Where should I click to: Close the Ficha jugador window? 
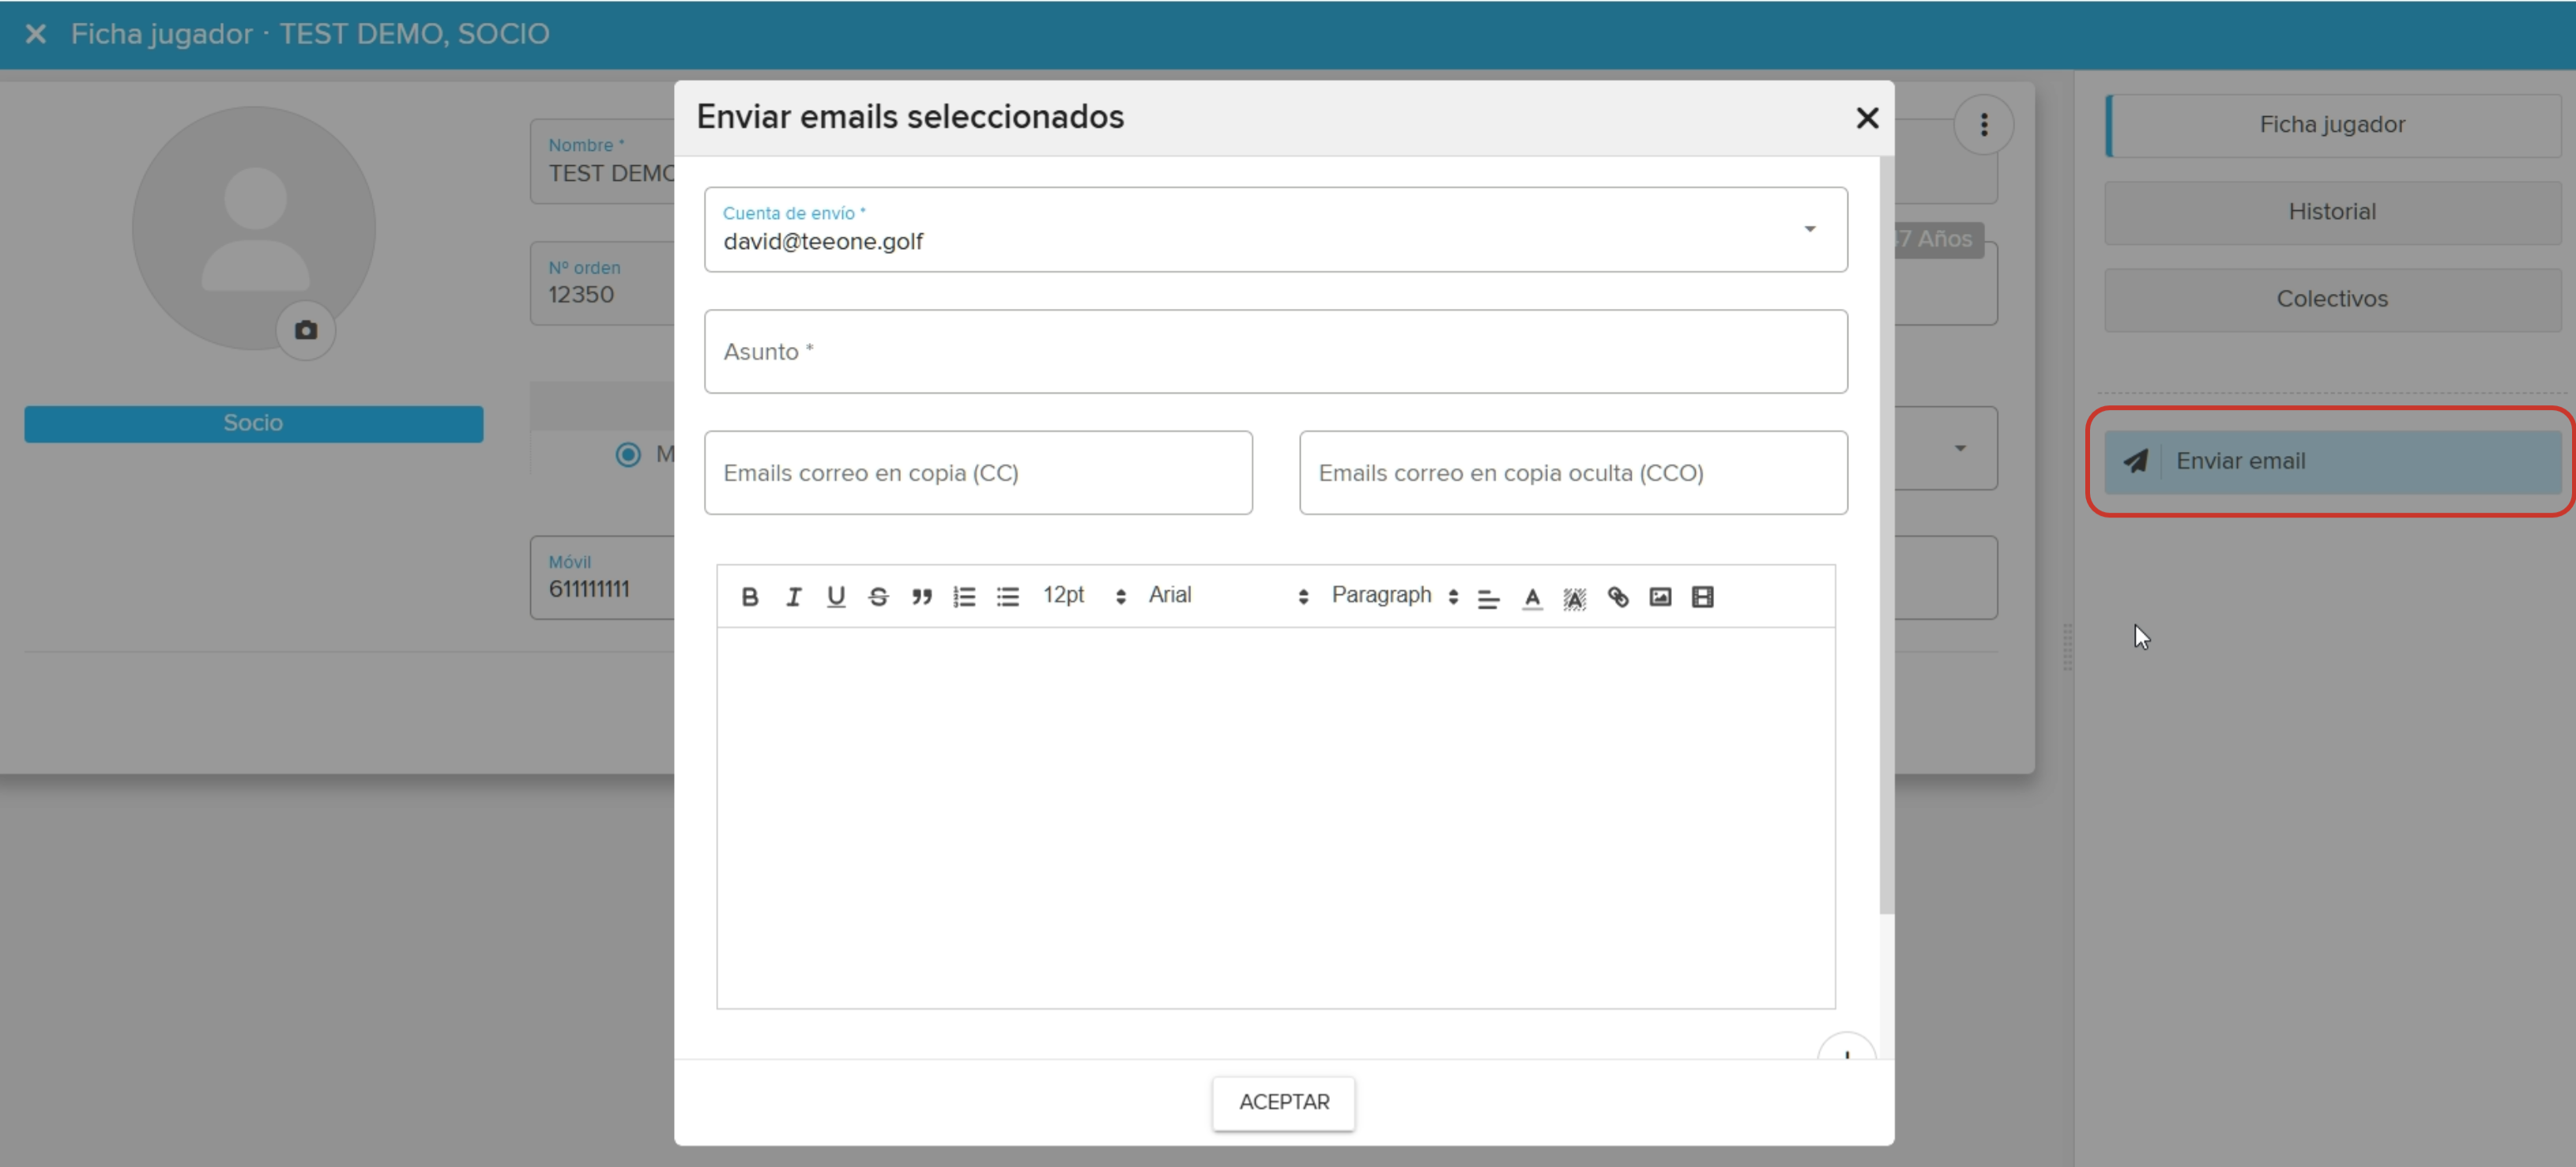click(35, 34)
